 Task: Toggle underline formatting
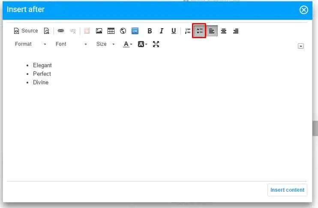click(x=174, y=31)
